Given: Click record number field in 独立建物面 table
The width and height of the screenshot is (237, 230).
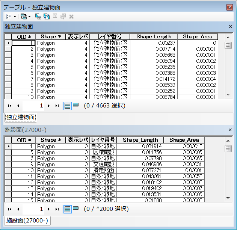Looking at the screenshot, I should tap(33, 106).
